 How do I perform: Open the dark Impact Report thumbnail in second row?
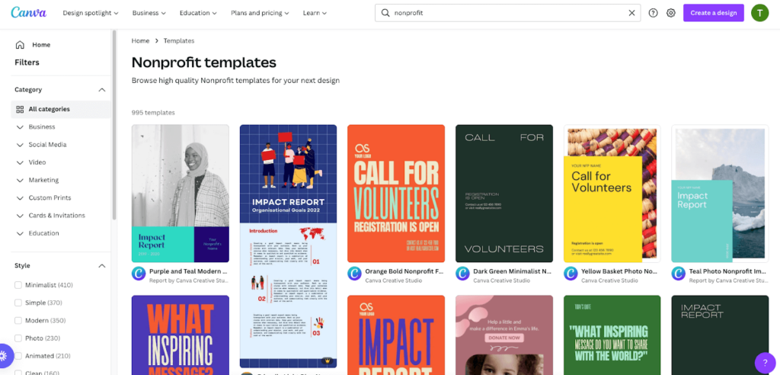tap(720, 335)
